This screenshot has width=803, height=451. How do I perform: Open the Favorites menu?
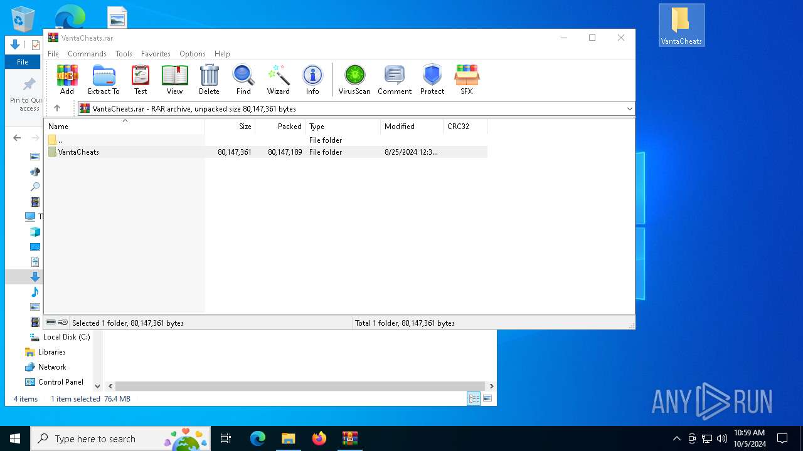click(x=156, y=54)
